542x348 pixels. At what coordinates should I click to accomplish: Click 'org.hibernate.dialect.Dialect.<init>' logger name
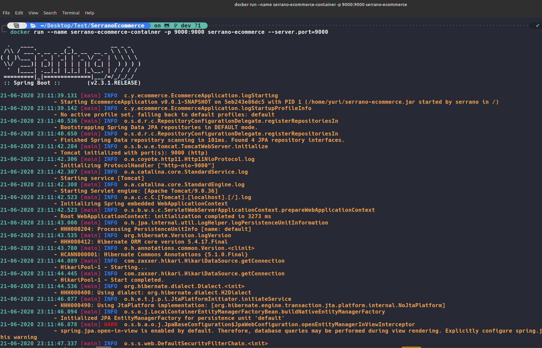(184, 286)
